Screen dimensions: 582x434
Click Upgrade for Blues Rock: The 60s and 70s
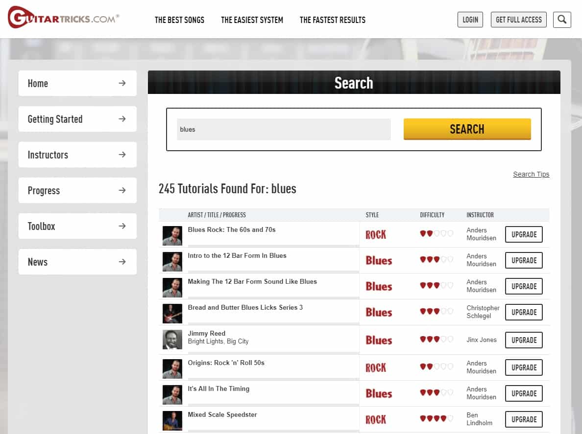point(524,234)
